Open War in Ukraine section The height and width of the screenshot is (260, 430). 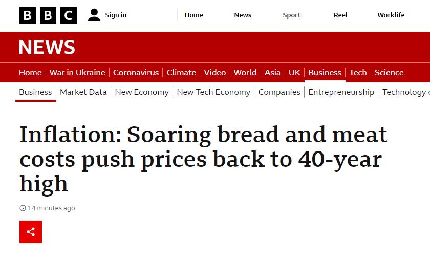point(77,72)
